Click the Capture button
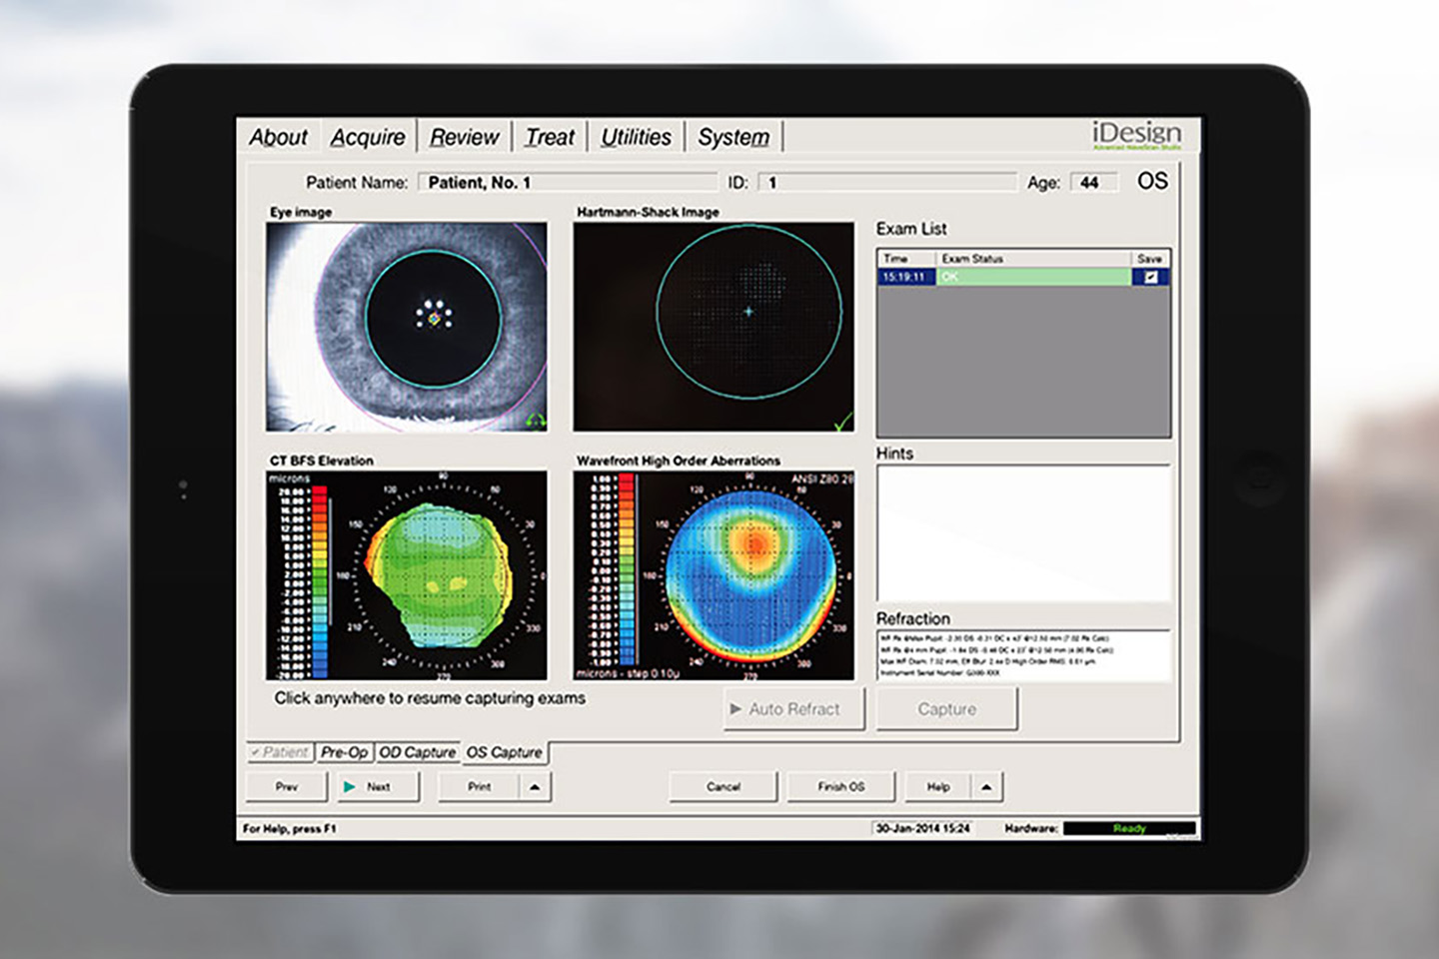Image resolution: width=1439 pixels, height=959 pixels. pos(946,709)
